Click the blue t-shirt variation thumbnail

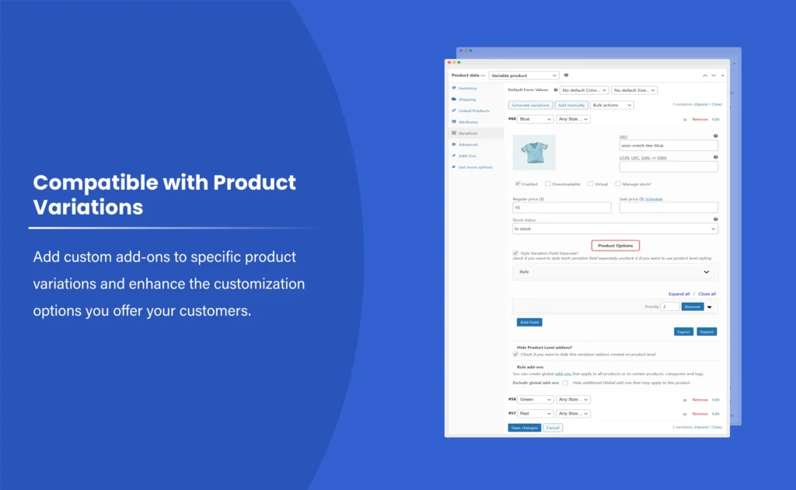pos(534,152)
